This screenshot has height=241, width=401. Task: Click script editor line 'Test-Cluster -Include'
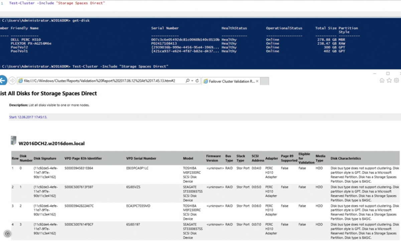point(57,3)
